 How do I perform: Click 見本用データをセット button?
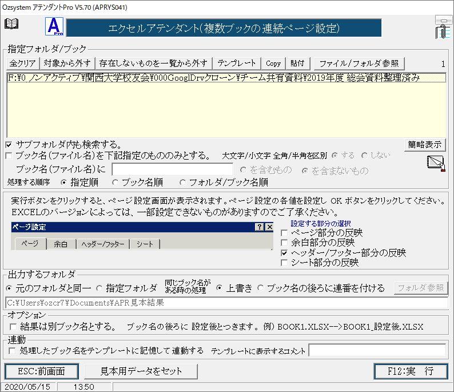(x=141, y=371)
